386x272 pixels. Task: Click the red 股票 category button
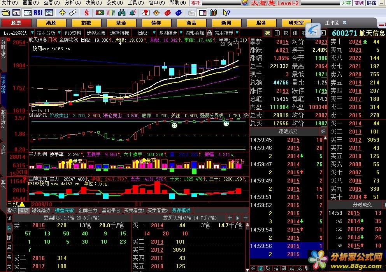click(16, 23)
